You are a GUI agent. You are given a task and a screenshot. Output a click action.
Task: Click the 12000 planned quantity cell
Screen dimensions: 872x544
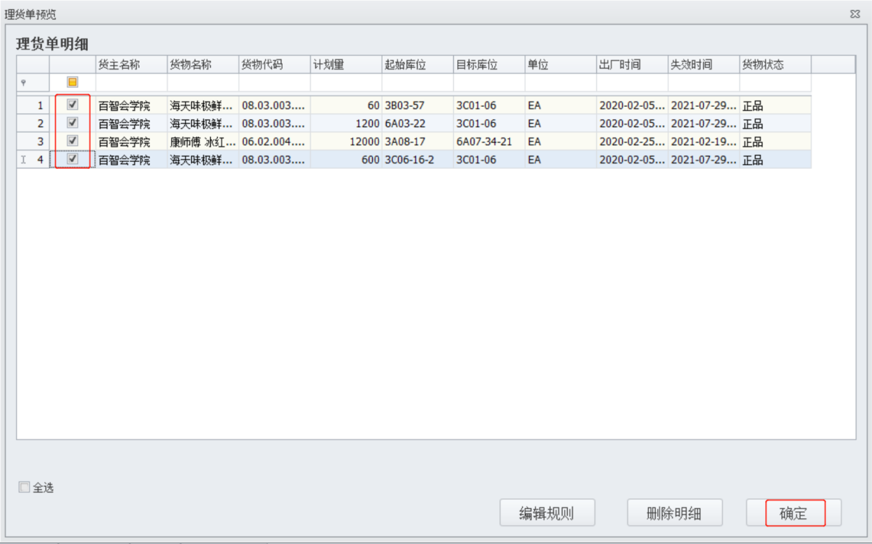346,142
